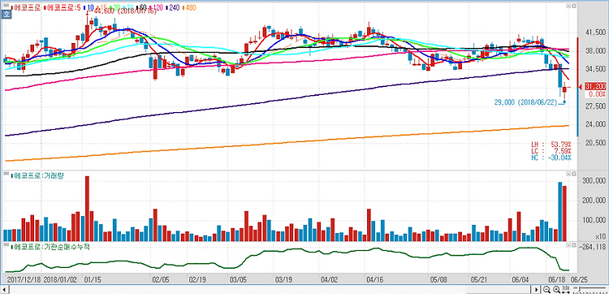The width and height of the screenshot is (609, 294).
Task: Select the 20-day moving average legend
Action: [x=115, y=8]
